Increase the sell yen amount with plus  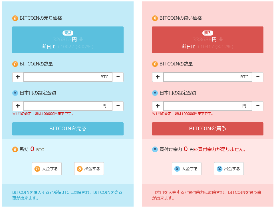pos(18,106)
